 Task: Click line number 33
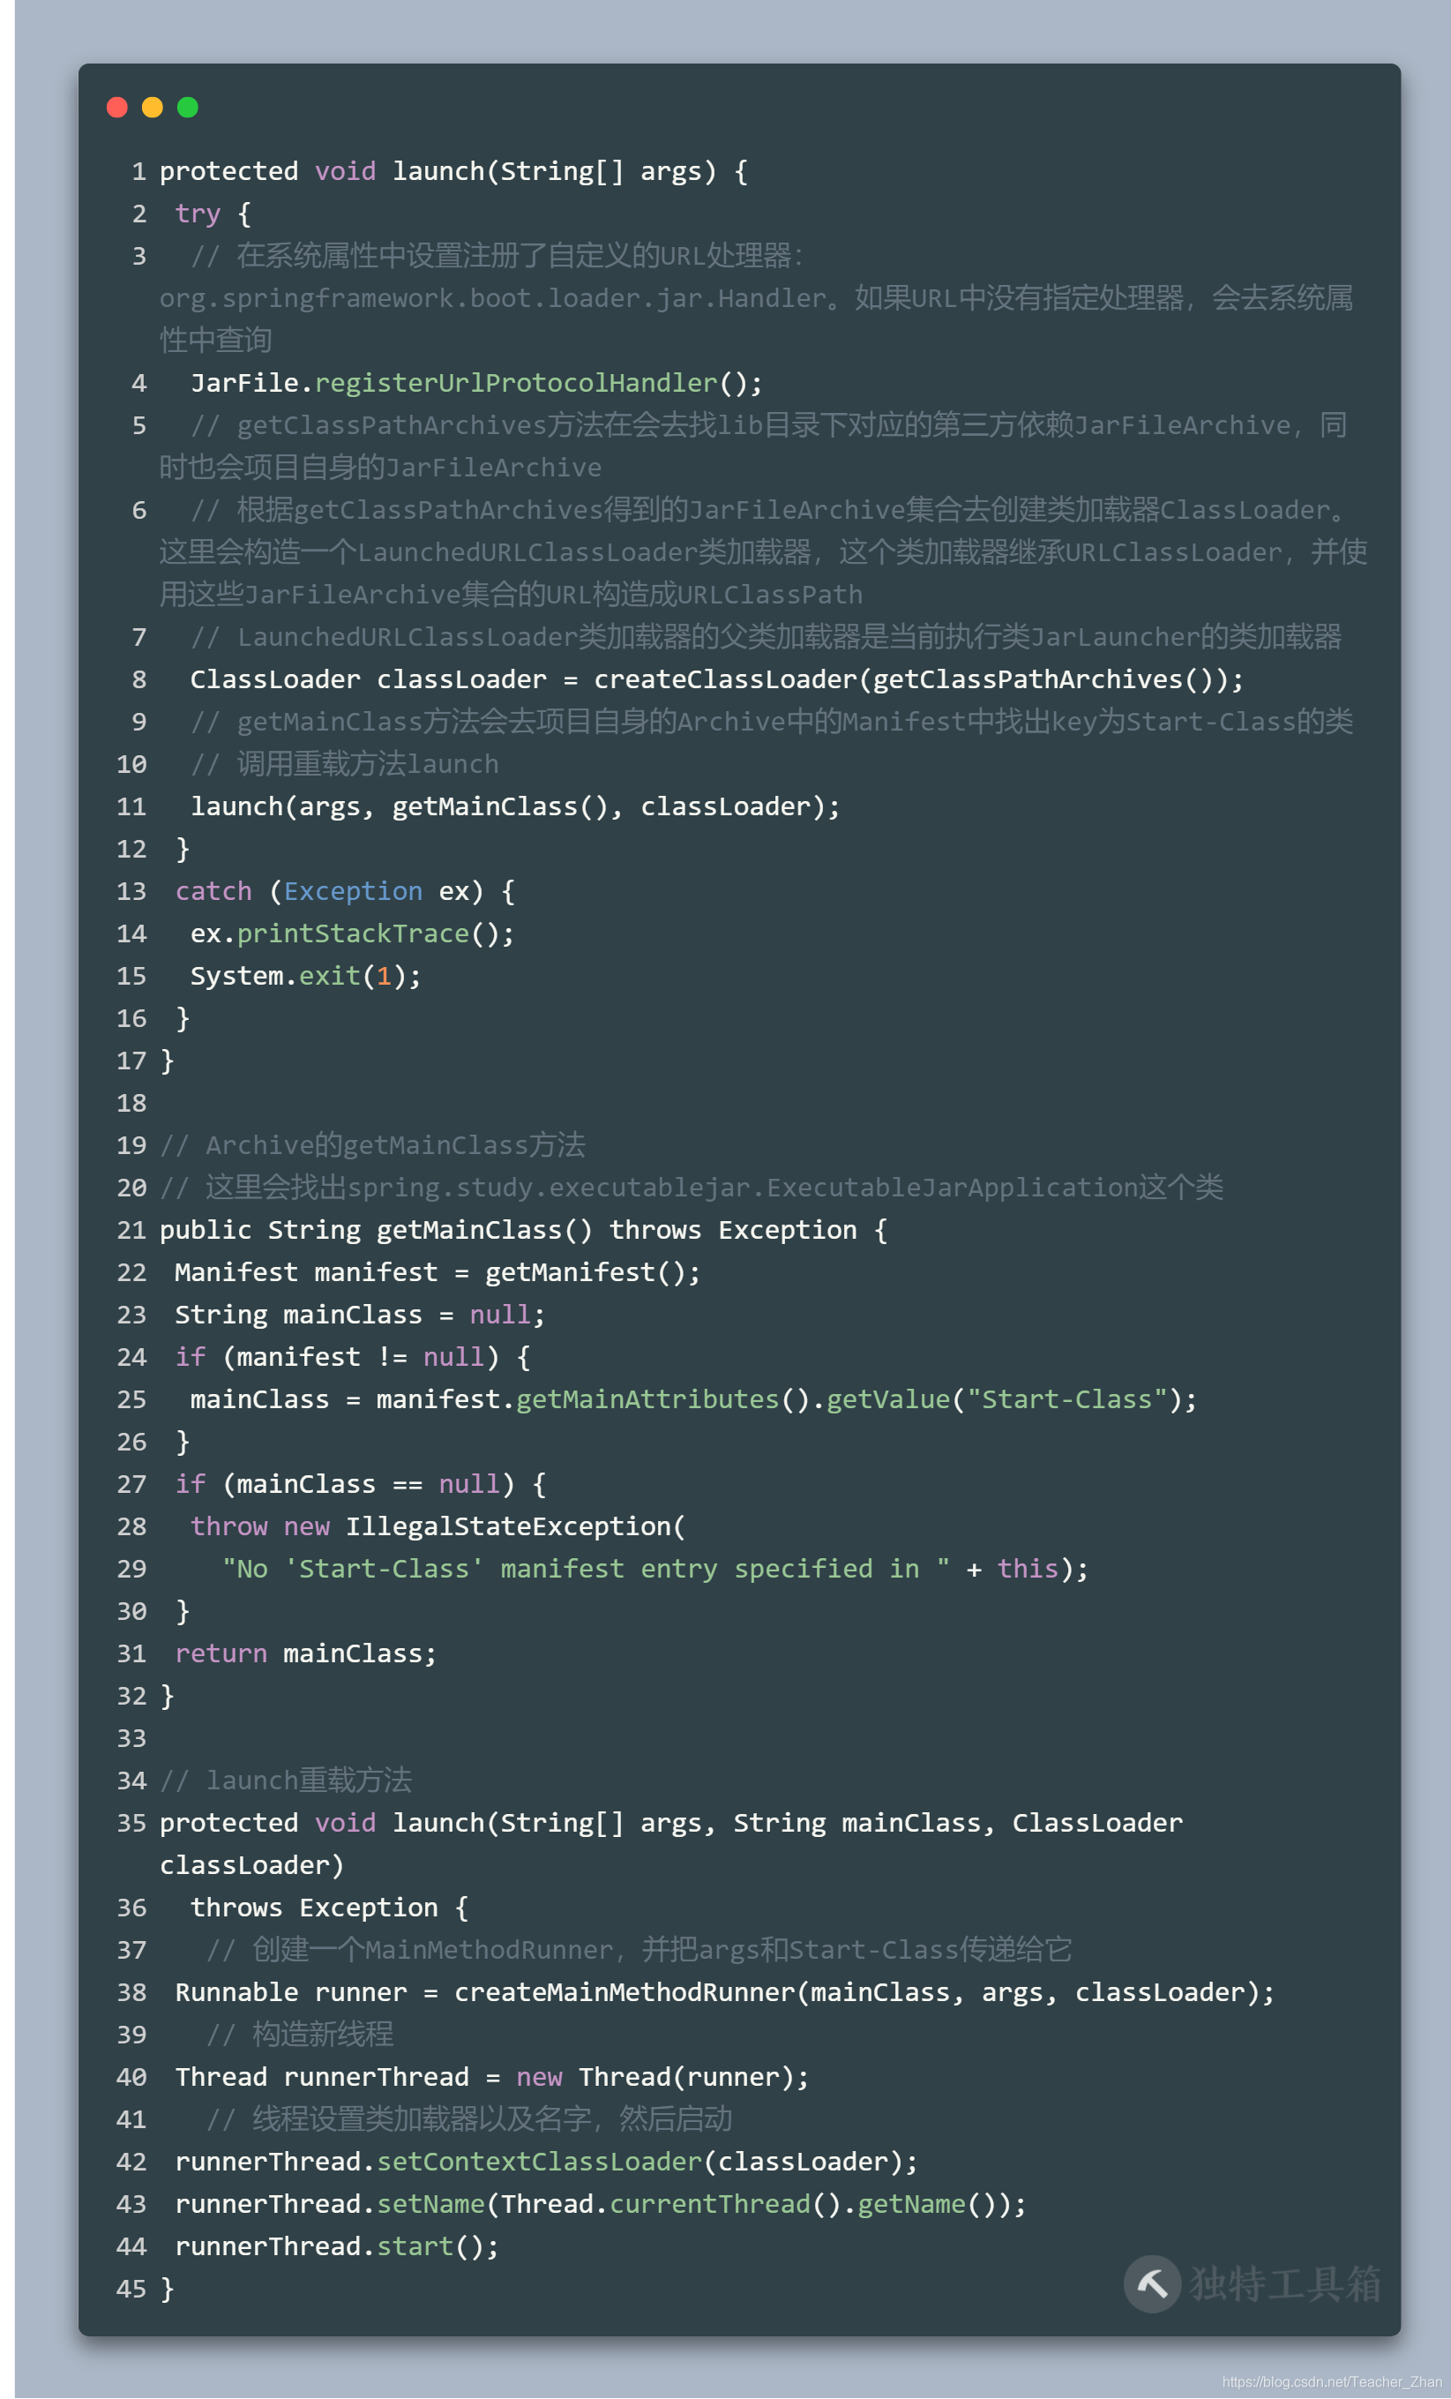(131, 1738)
